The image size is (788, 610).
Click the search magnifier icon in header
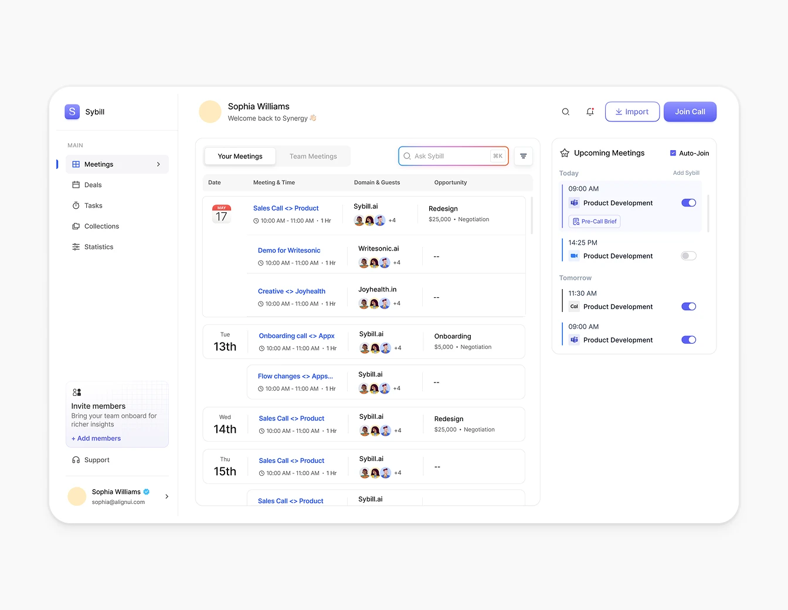pos(565,112)
